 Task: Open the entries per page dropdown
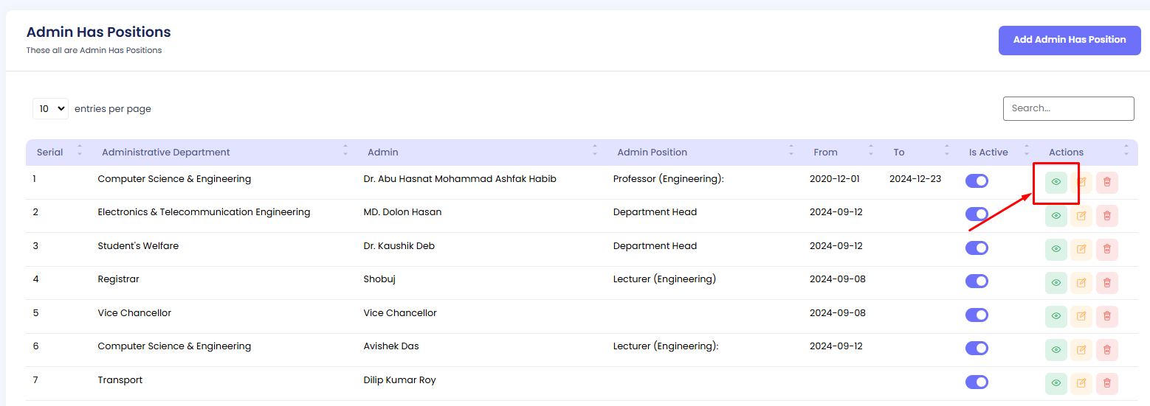[x=50, y=108]
